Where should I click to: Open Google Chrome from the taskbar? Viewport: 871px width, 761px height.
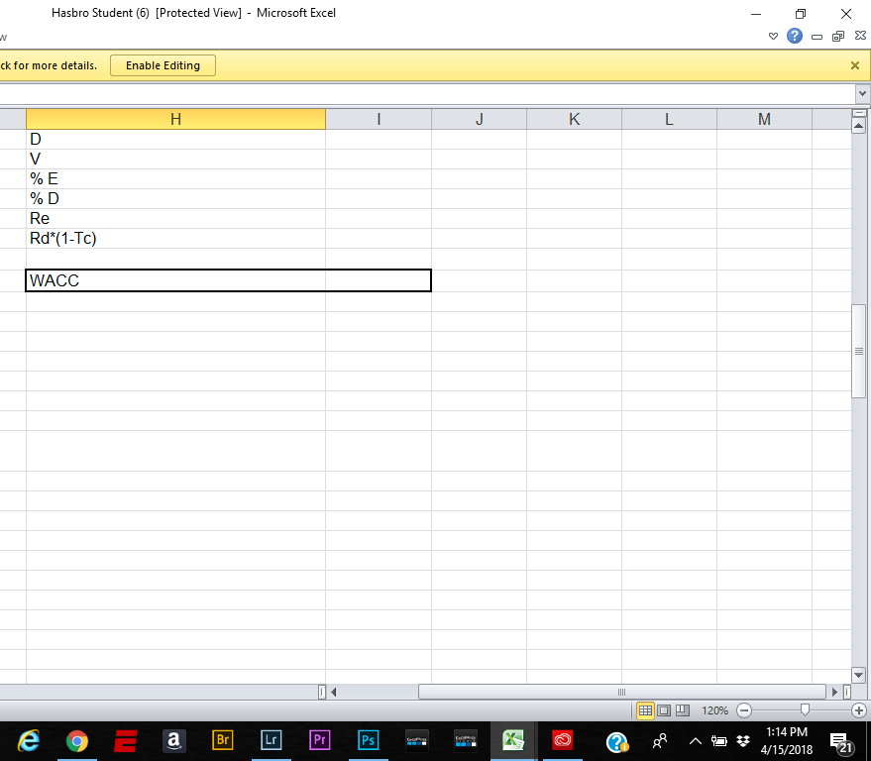pos(76,740)
